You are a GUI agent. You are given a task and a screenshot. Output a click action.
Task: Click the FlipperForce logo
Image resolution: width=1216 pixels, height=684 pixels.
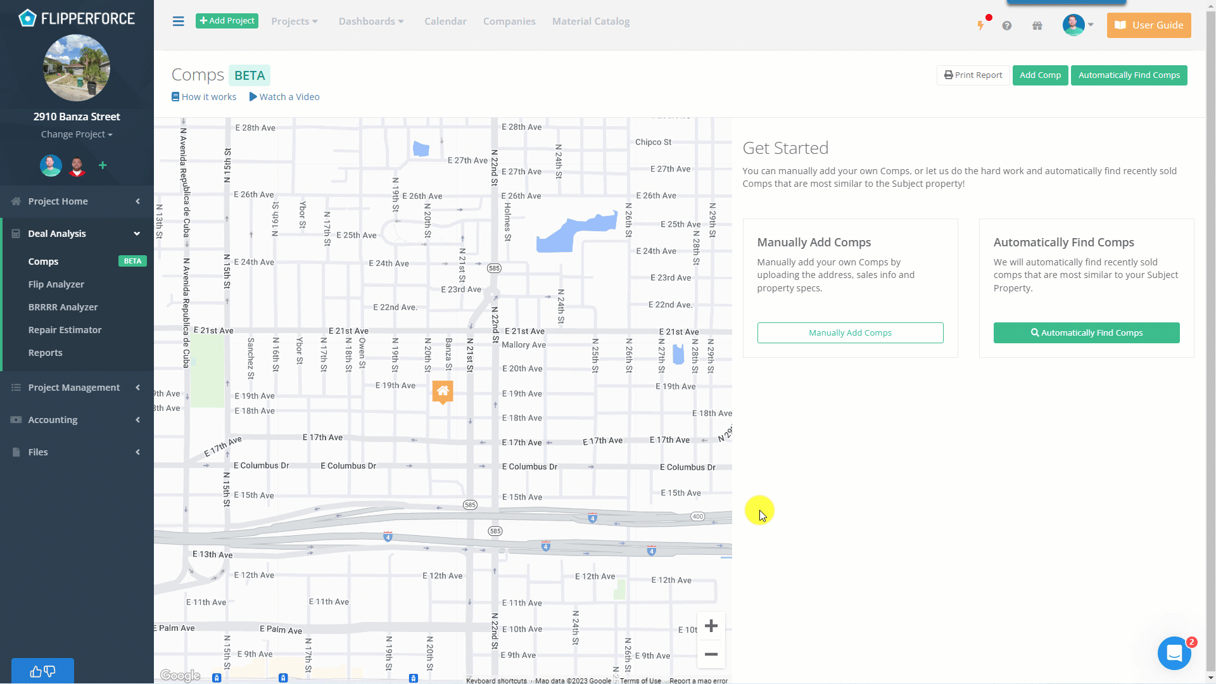pyautogui.click(x=77, y=18)
